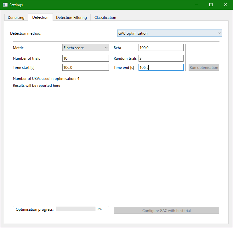Go to the Classification tab
The image size is (233, 228).
pos(105,18)
